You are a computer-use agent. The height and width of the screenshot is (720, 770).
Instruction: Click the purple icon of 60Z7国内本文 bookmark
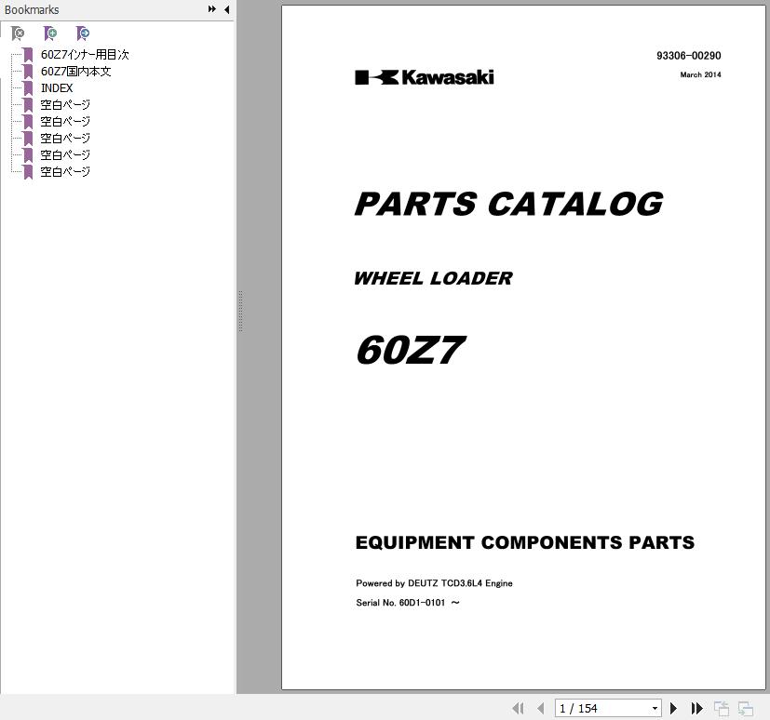pyautogui.click(x=28, y=72)
